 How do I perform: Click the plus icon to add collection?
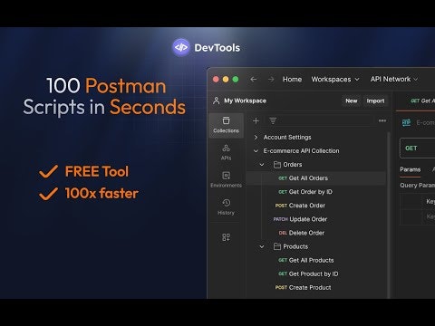(256, 120)
